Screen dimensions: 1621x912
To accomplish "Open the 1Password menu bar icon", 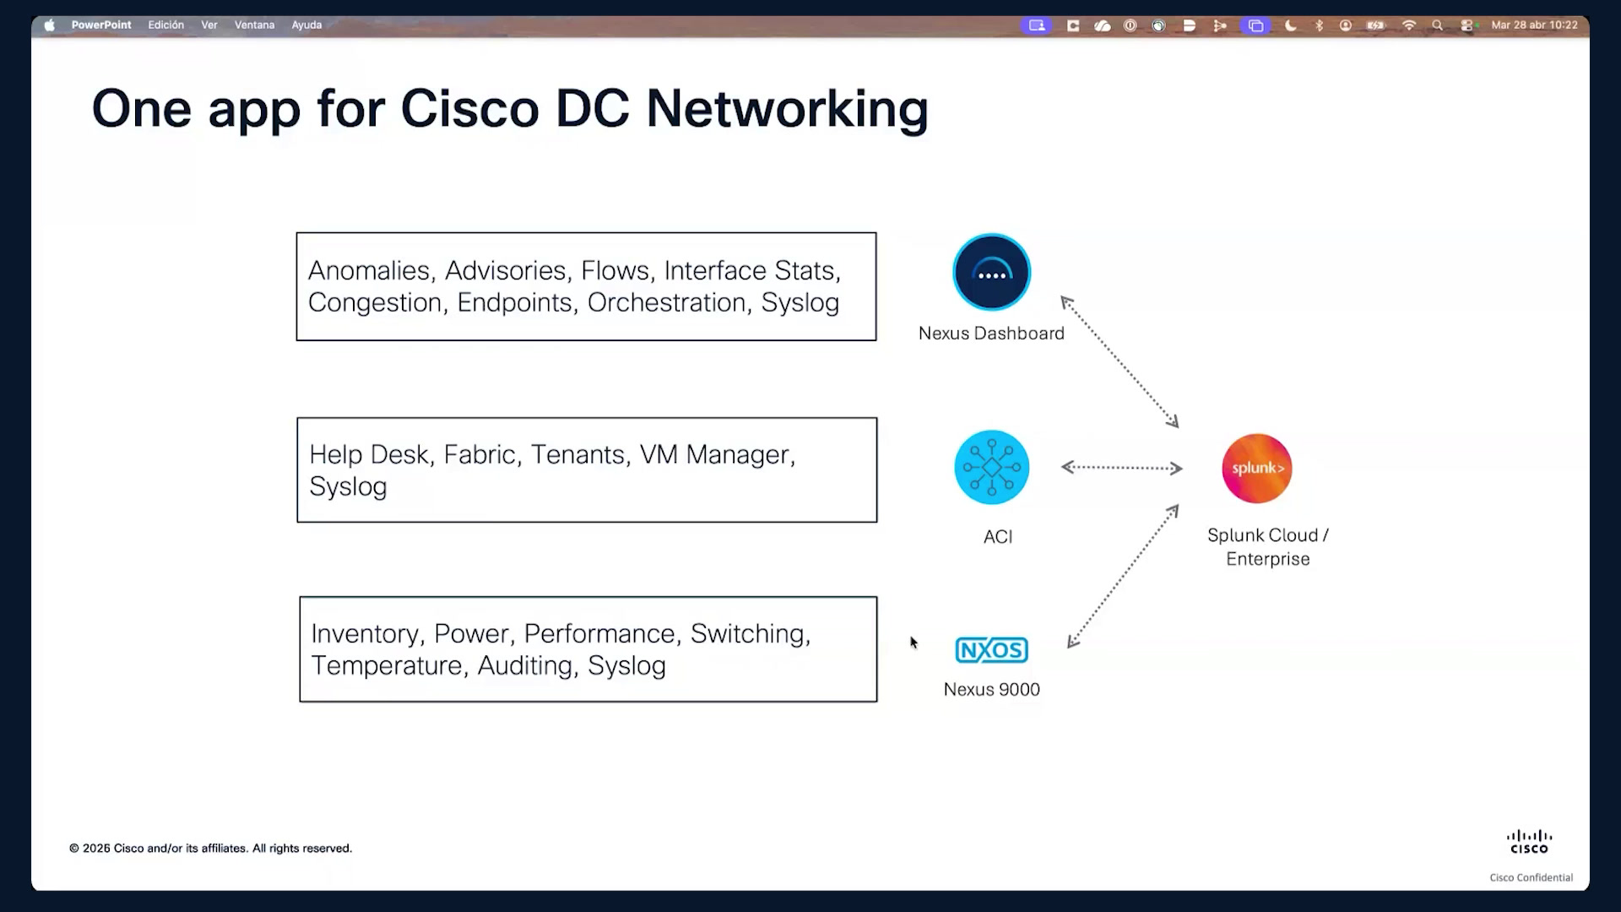I will [1130, 25].
